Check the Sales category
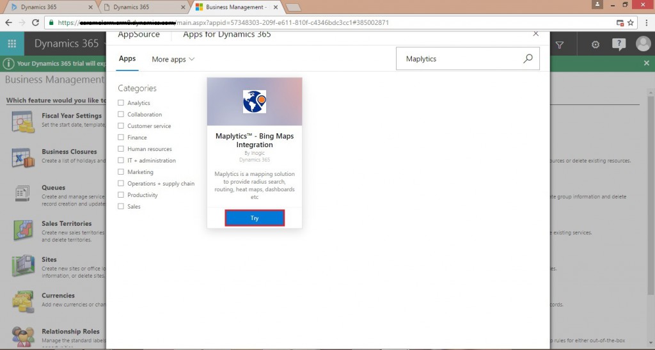Screen dimensions: 655x350 (x=121, y=206)
